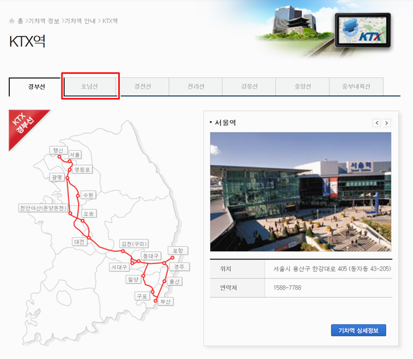This screenshot has width=413, height=359.
Task: Open the 전라선 tab
Action: click(196, 86)
